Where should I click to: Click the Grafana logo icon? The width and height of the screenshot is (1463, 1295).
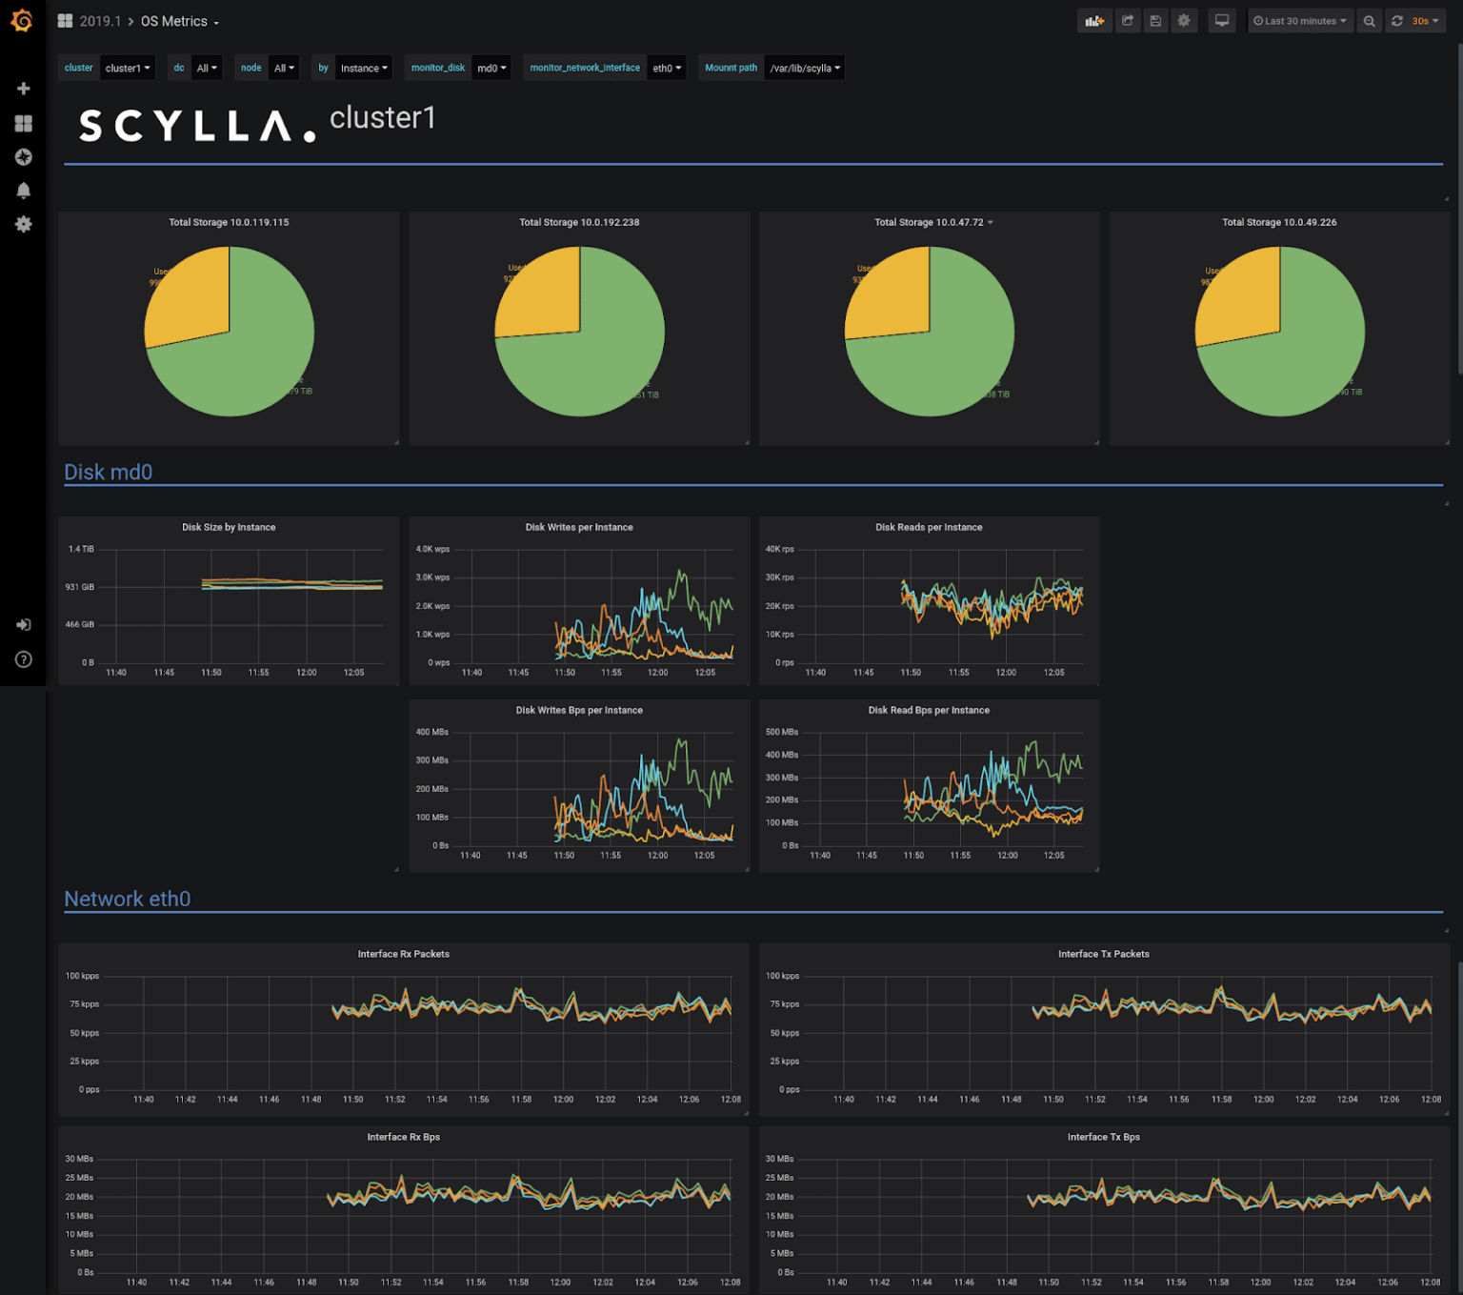(x=22, y=20)
